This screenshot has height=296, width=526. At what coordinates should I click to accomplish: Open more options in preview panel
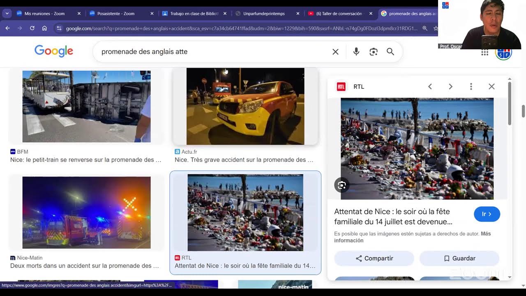pos(471,86)
